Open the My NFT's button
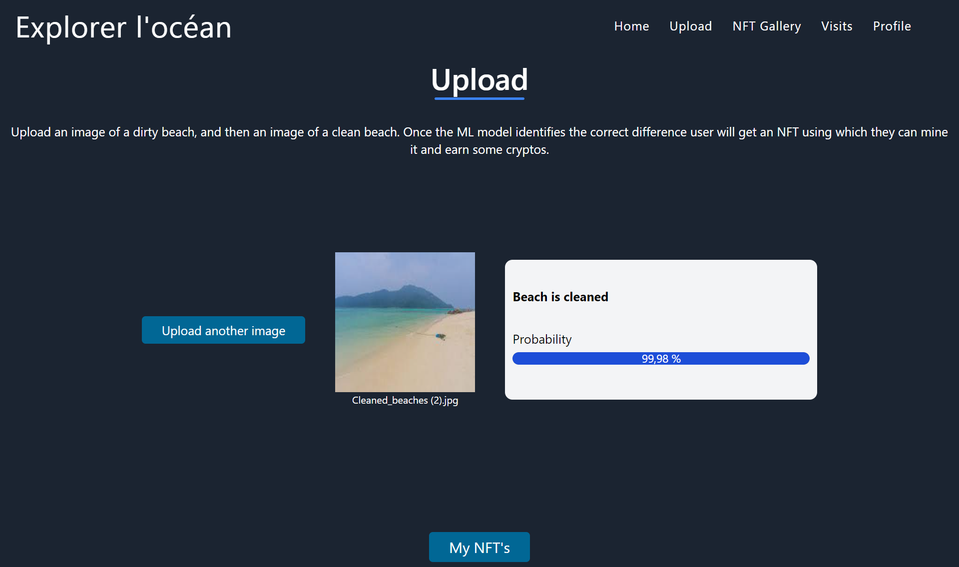 tap(479, 547)
